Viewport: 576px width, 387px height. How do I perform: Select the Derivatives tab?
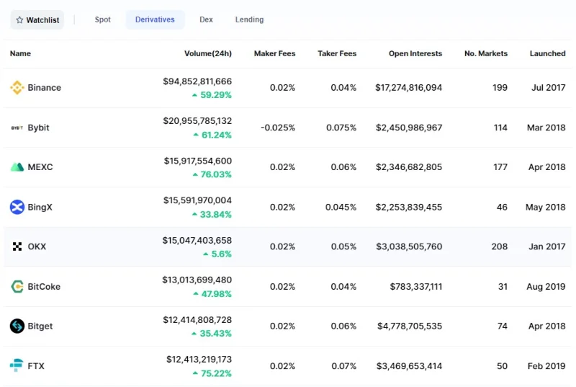(155, 19)
